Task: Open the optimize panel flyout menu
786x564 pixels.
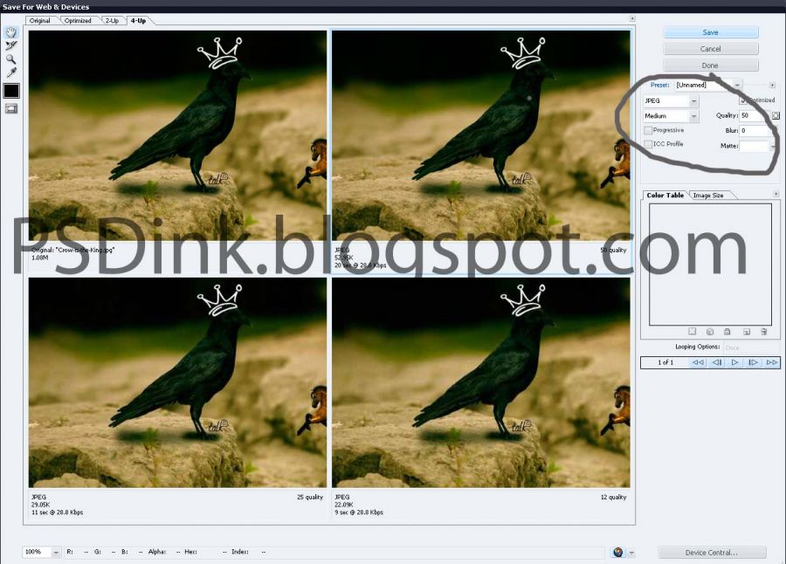Action: [x=772, y=86]
